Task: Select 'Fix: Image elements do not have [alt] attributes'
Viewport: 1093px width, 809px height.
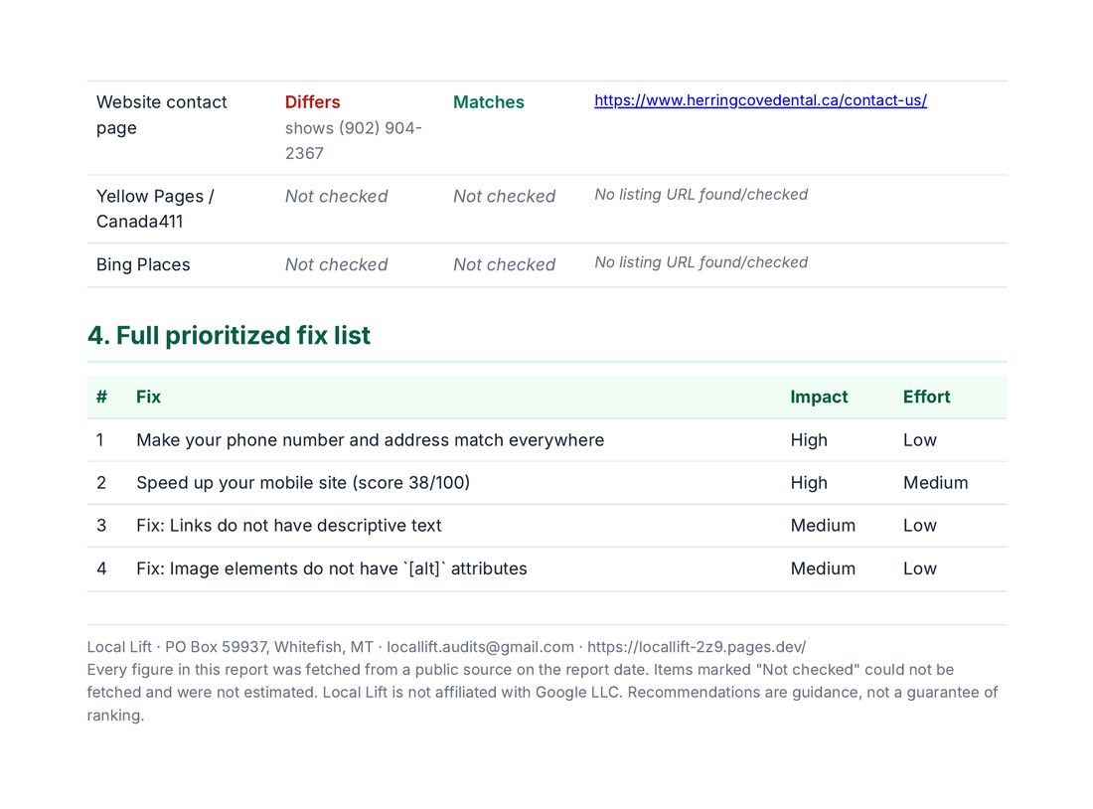Action: pyautogui.click(x=332, y=568)
